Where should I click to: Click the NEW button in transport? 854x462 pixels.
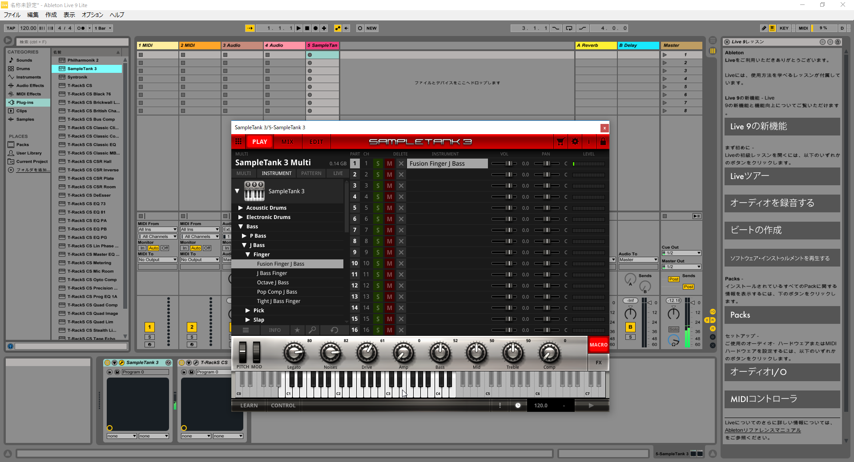tap(371, 28)
